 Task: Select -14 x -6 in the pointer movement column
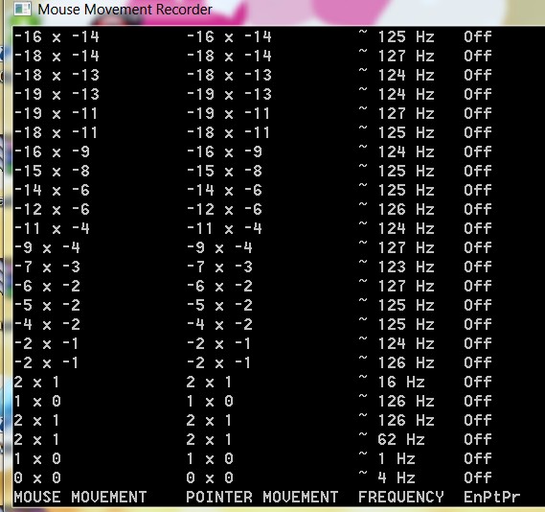224,190
